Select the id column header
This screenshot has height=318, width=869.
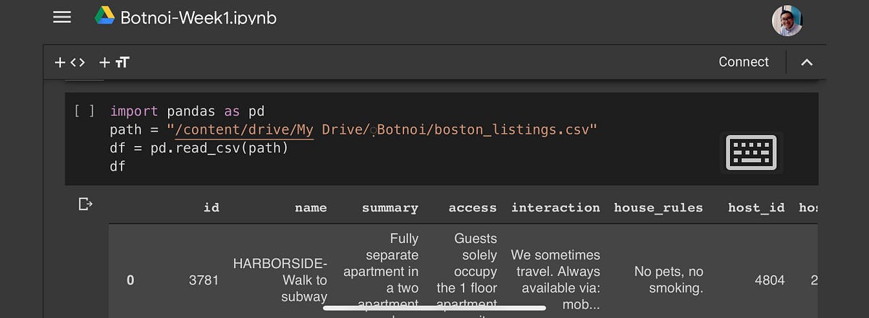tap(211, 208)
